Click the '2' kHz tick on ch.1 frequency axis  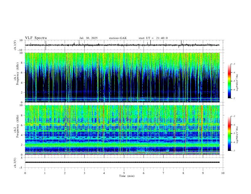[22, 93]
